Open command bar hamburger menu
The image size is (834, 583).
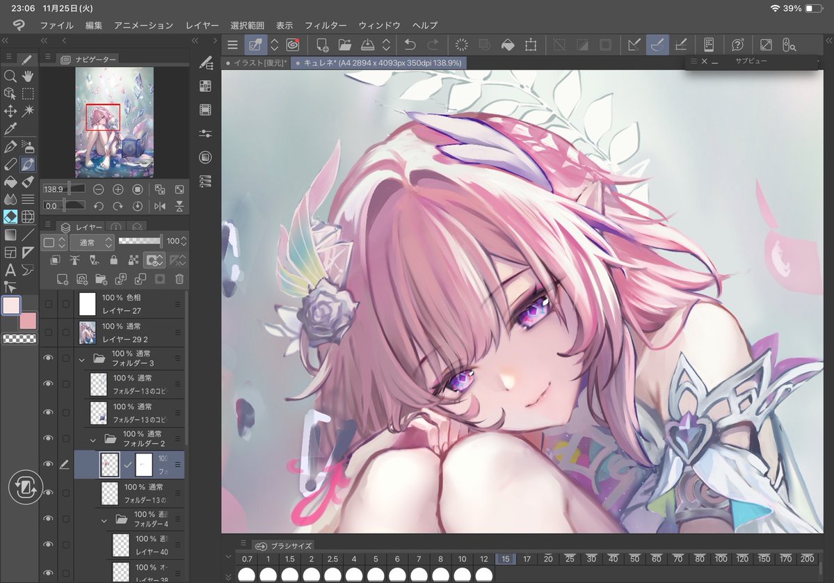click(x=232, y=45)
